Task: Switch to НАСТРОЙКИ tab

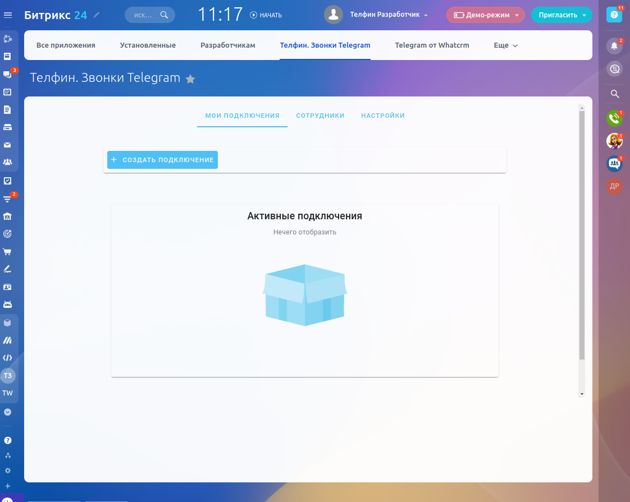Action: coord(383,116)
